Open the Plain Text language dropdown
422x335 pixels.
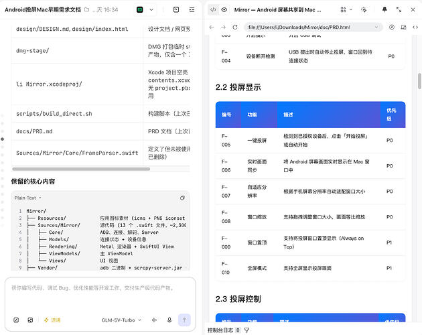pos(27,198)
